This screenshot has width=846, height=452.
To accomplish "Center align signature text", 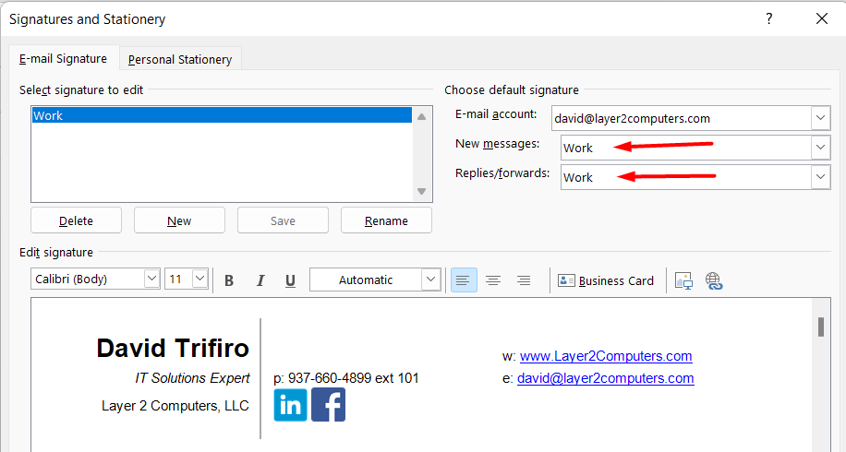I will pyautogui.click(x=493, y=280).
